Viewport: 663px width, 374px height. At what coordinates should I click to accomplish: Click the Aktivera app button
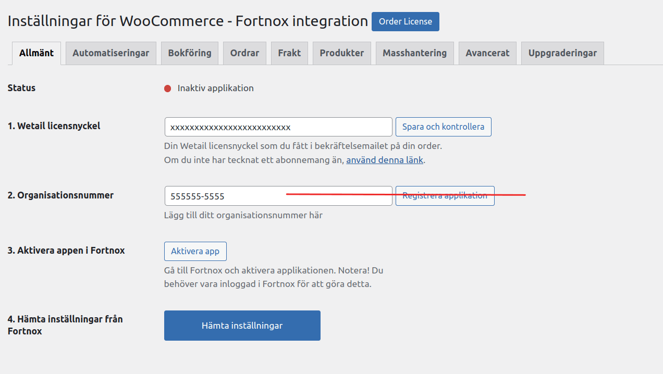click(195, 251)
